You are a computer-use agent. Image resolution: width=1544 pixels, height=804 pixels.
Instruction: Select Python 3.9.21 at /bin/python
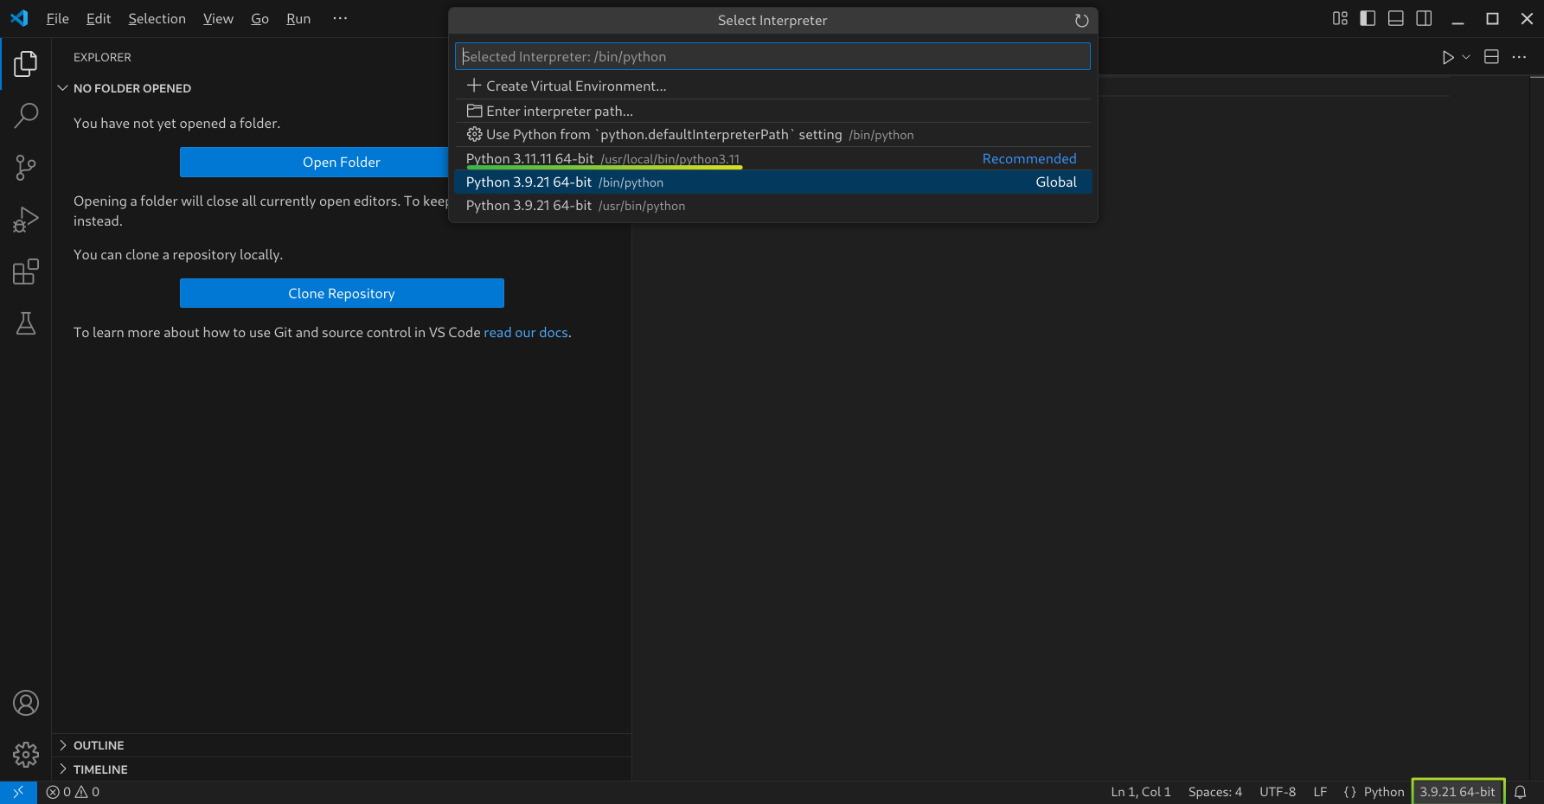[x=772, y=182]
